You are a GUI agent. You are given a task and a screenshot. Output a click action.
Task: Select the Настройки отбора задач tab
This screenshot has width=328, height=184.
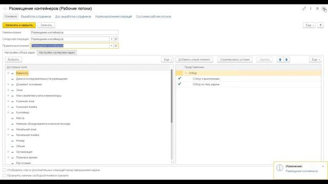[19, 53]
